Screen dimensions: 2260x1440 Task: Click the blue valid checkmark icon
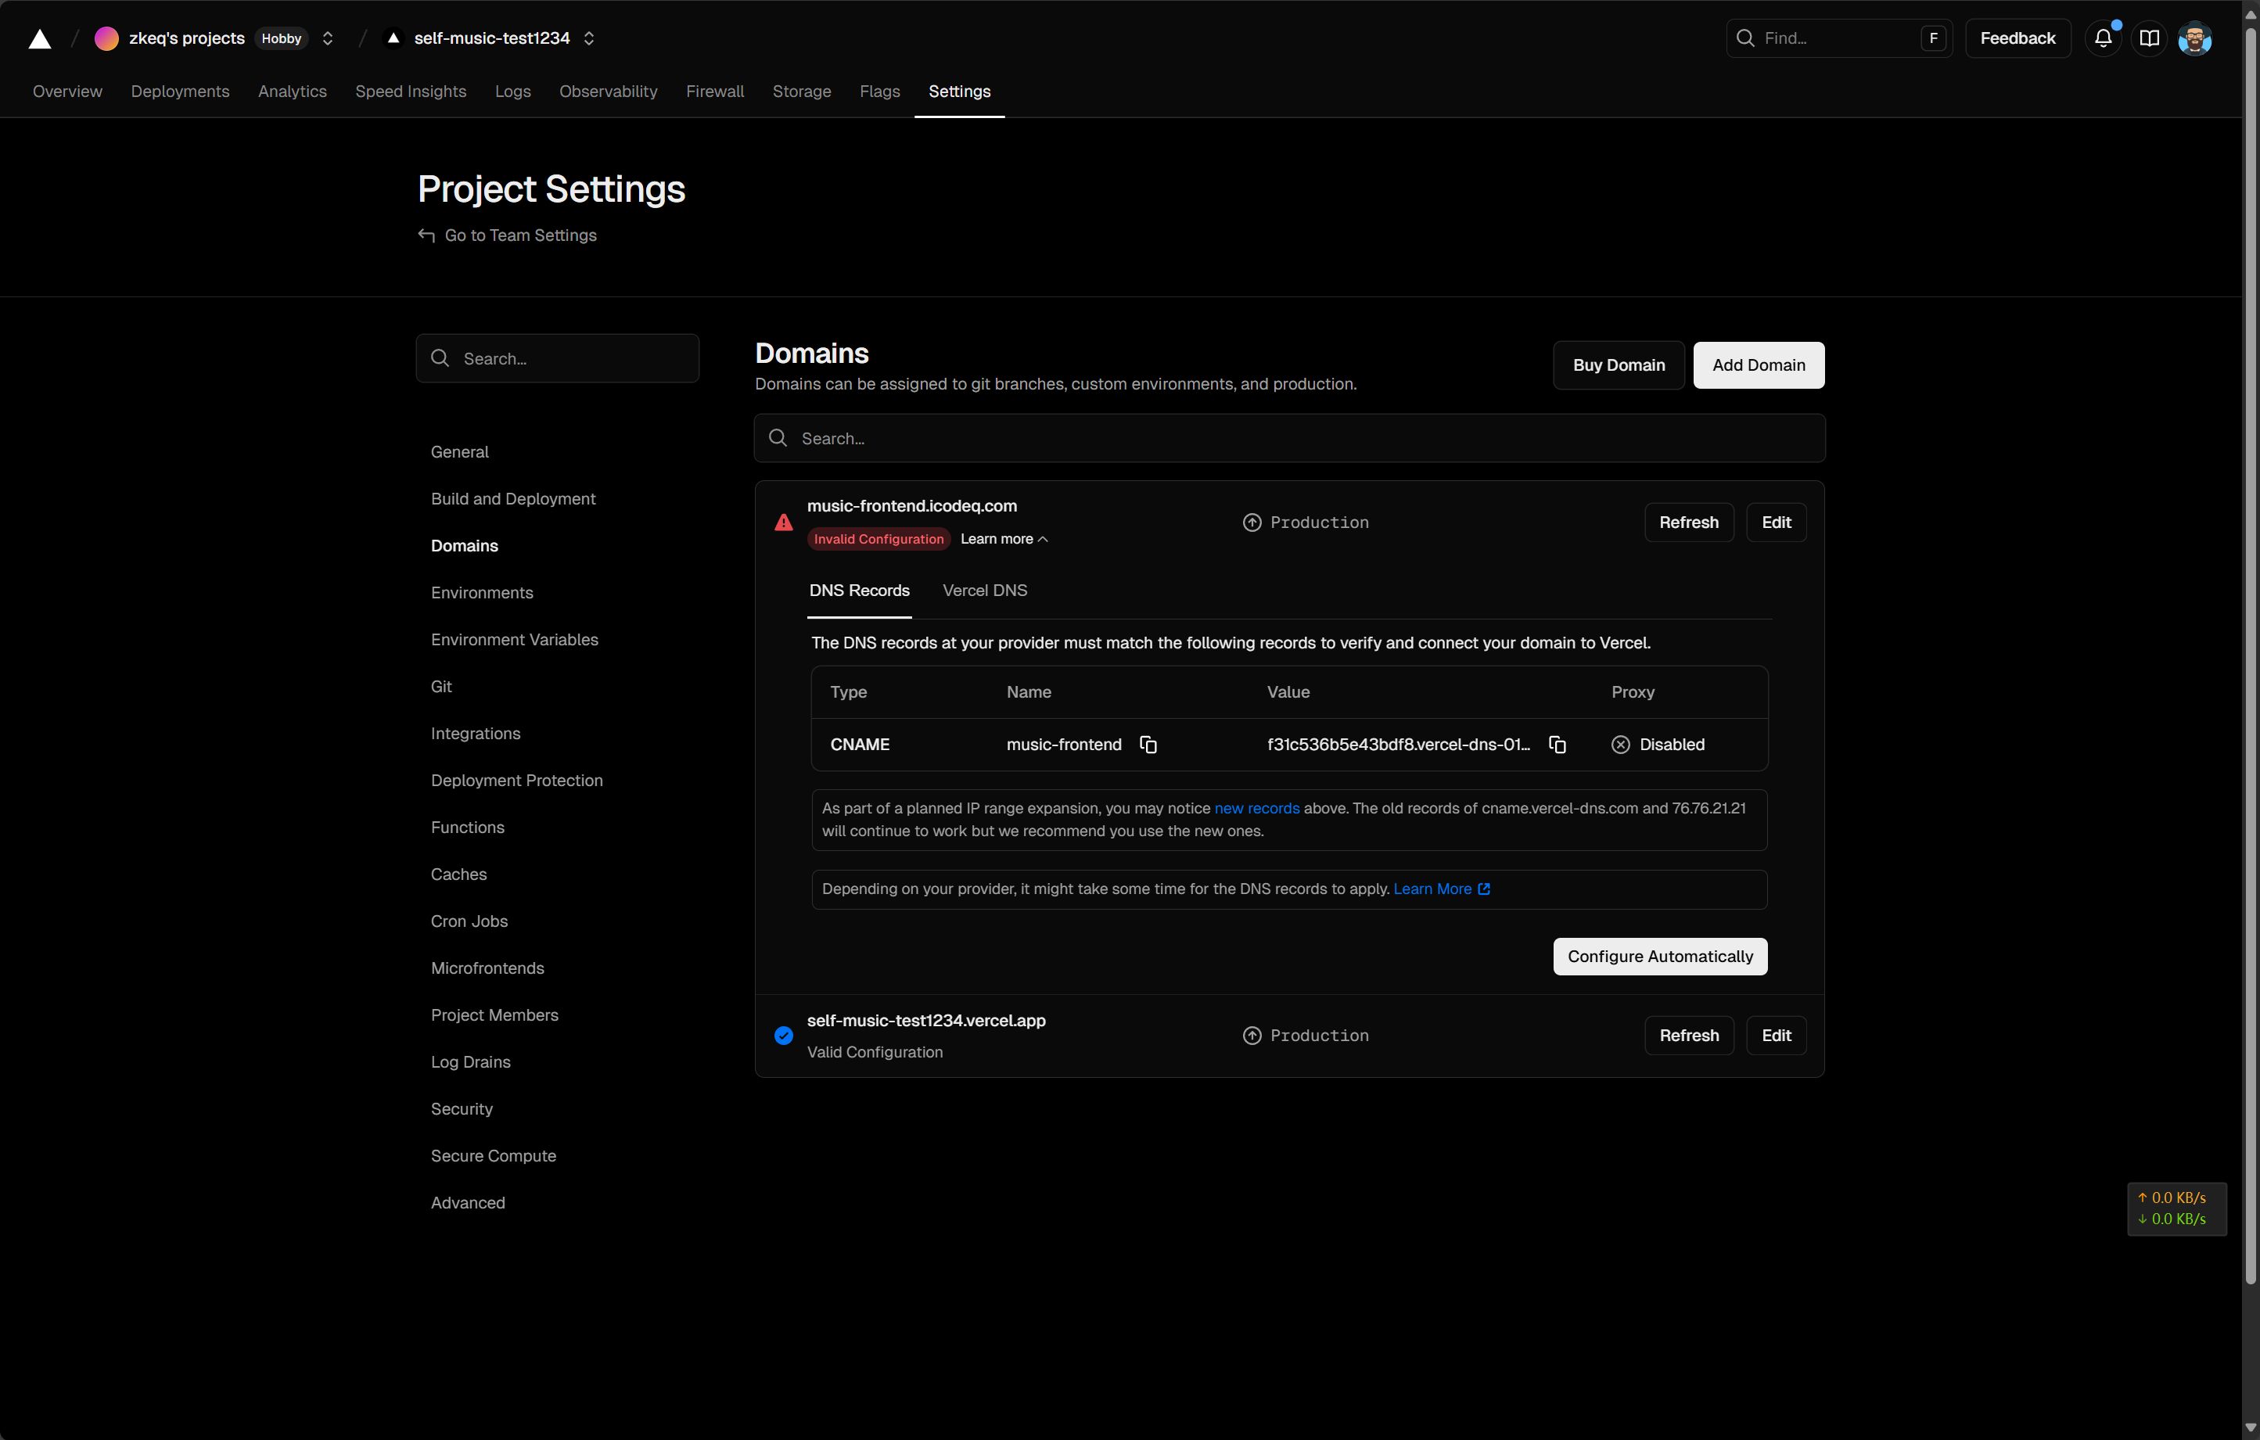coord(784,1036)
